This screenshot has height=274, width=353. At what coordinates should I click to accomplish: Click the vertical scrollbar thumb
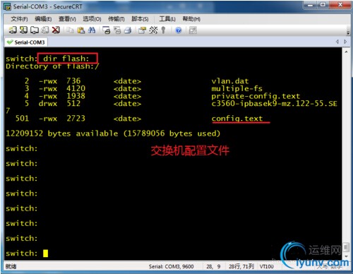point(346,247)
